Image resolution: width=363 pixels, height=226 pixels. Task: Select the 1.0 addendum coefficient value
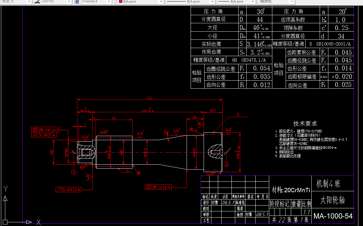point(340,20)
